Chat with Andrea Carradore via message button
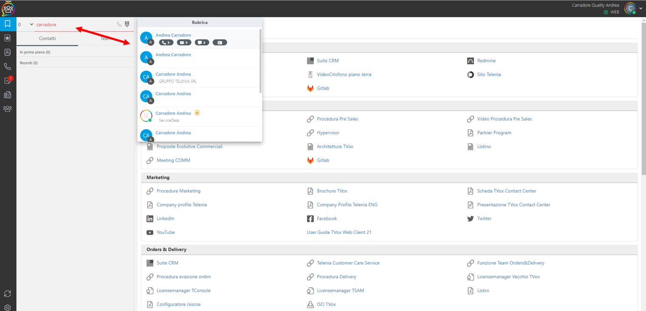The height and width of the screenshot is (311, 646). pos(202,42)
